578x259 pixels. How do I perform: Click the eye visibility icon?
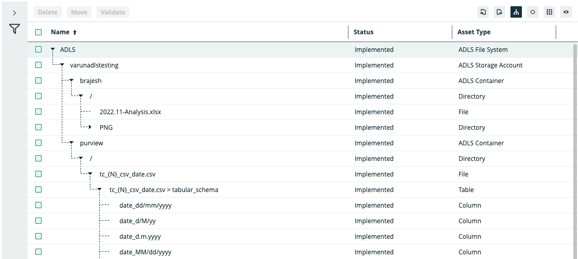pyautogui.click(x=566, y=12)
